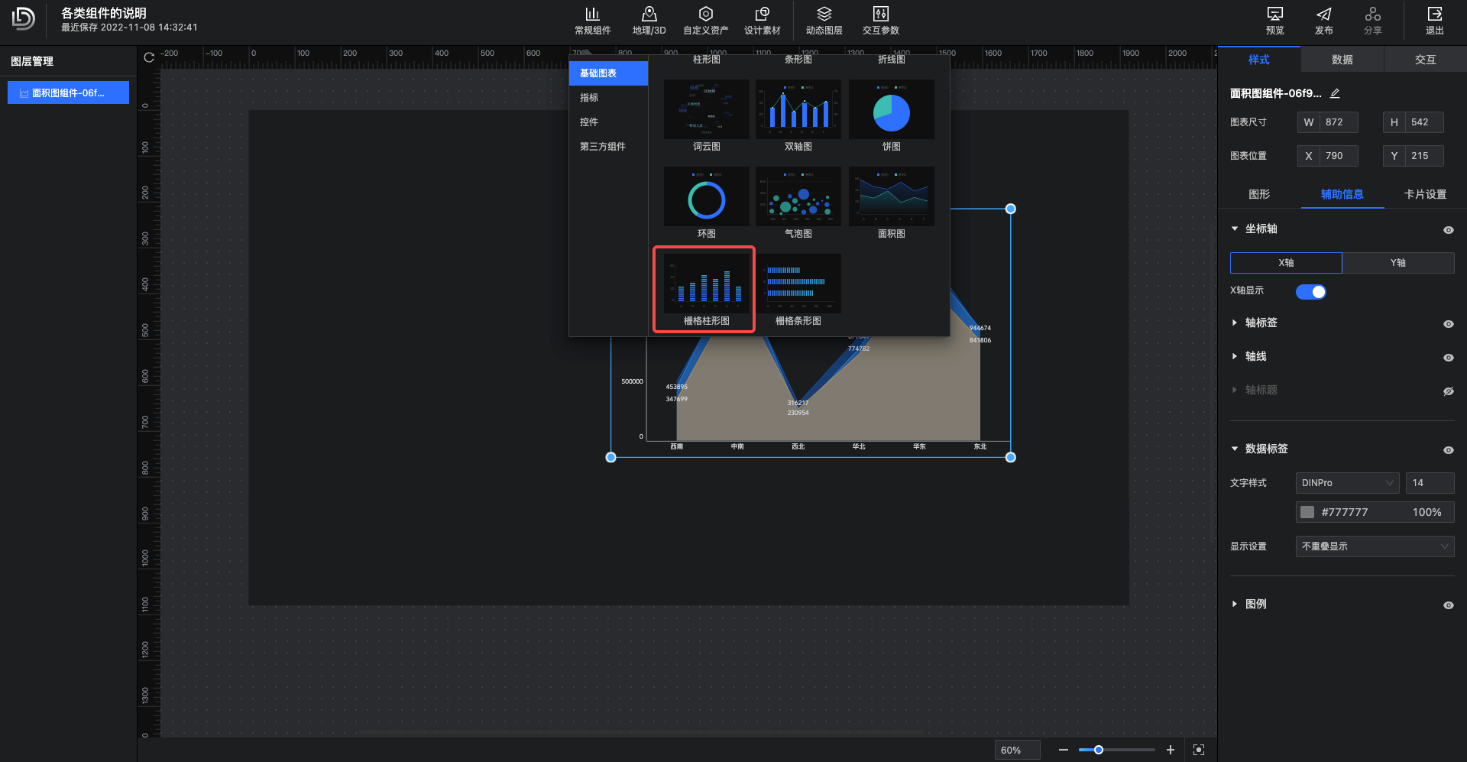Click the zoom slider handle

tap(1098, 750)
